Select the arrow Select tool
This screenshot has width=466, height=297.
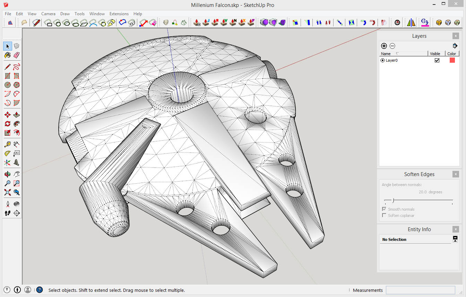point(8,46)
